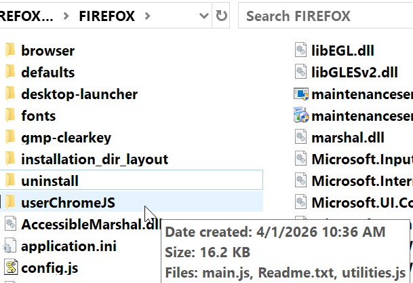Select the installation_dir_layout folder
This screenshot has height=283, width=413.
pyautogui.click(x=94, y=159)
